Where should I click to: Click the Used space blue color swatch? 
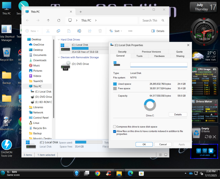(x=115, y=84)
